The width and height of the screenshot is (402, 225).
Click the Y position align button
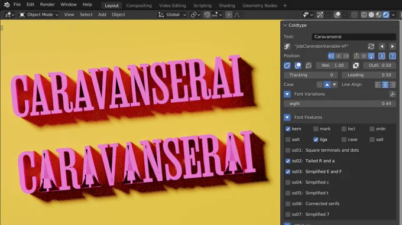[x=393, y=56]
